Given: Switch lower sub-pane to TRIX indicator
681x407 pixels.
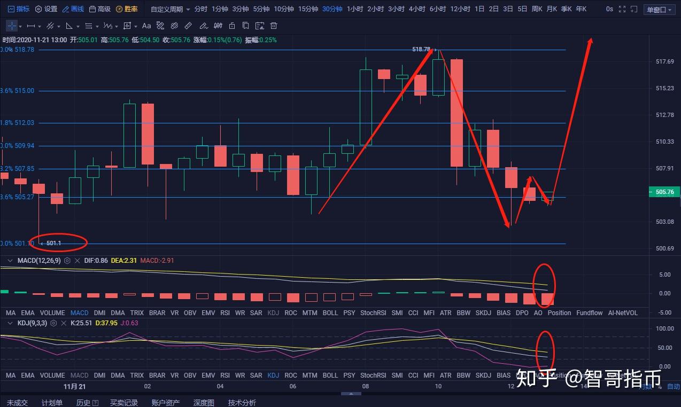Looking at the screenshot, I should click(x=137, y=375).
